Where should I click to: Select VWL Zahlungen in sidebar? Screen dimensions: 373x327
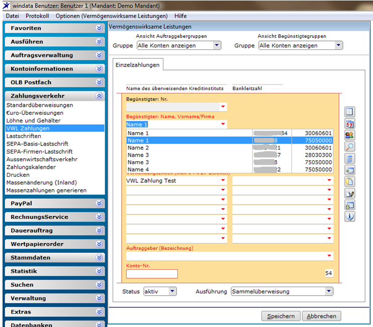(x=55, y=128)
